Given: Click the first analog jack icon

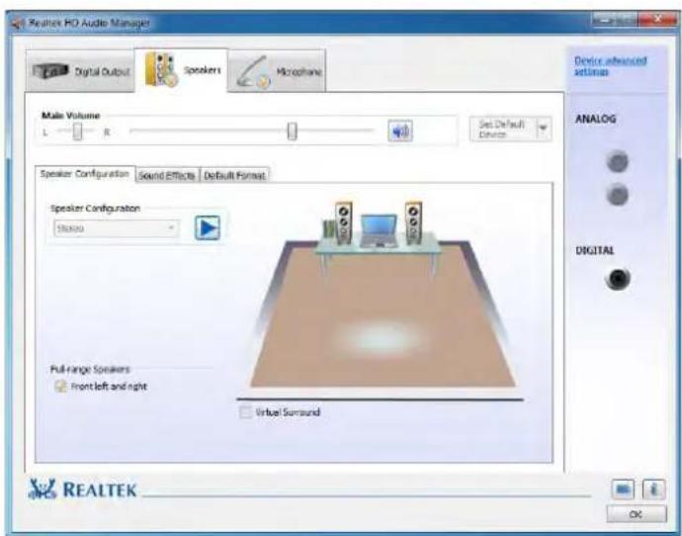Looking at the screenshot, I should point(618,162).
